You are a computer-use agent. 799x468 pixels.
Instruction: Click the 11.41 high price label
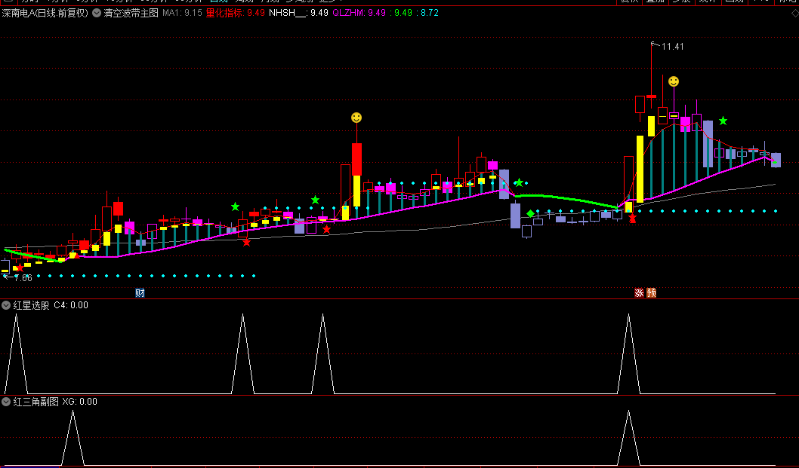pos(673,47)
